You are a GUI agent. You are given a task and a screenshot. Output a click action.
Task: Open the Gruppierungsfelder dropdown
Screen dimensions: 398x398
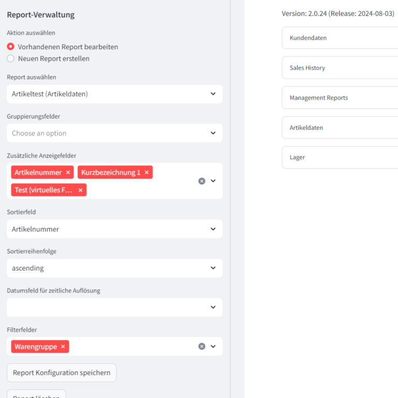coord(115,133)
